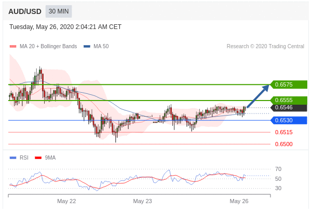Click the AUD/USD pair title
312x214 pixels.
point(25,11)
